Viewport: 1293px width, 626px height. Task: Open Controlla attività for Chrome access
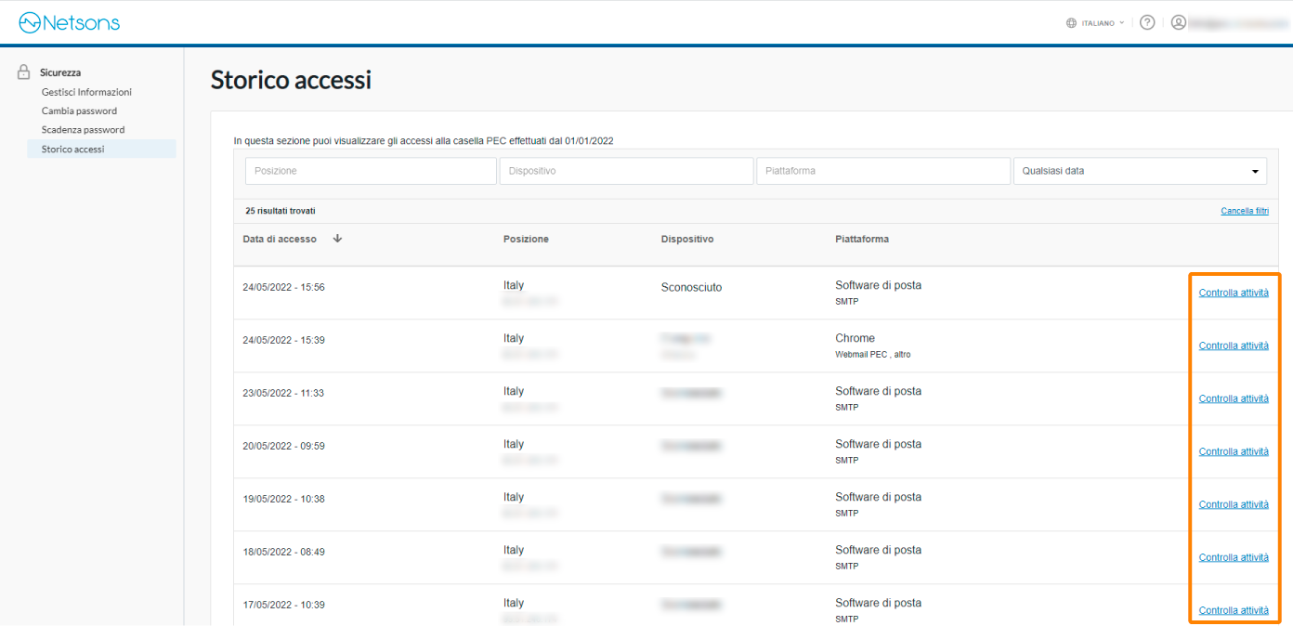1233,346
